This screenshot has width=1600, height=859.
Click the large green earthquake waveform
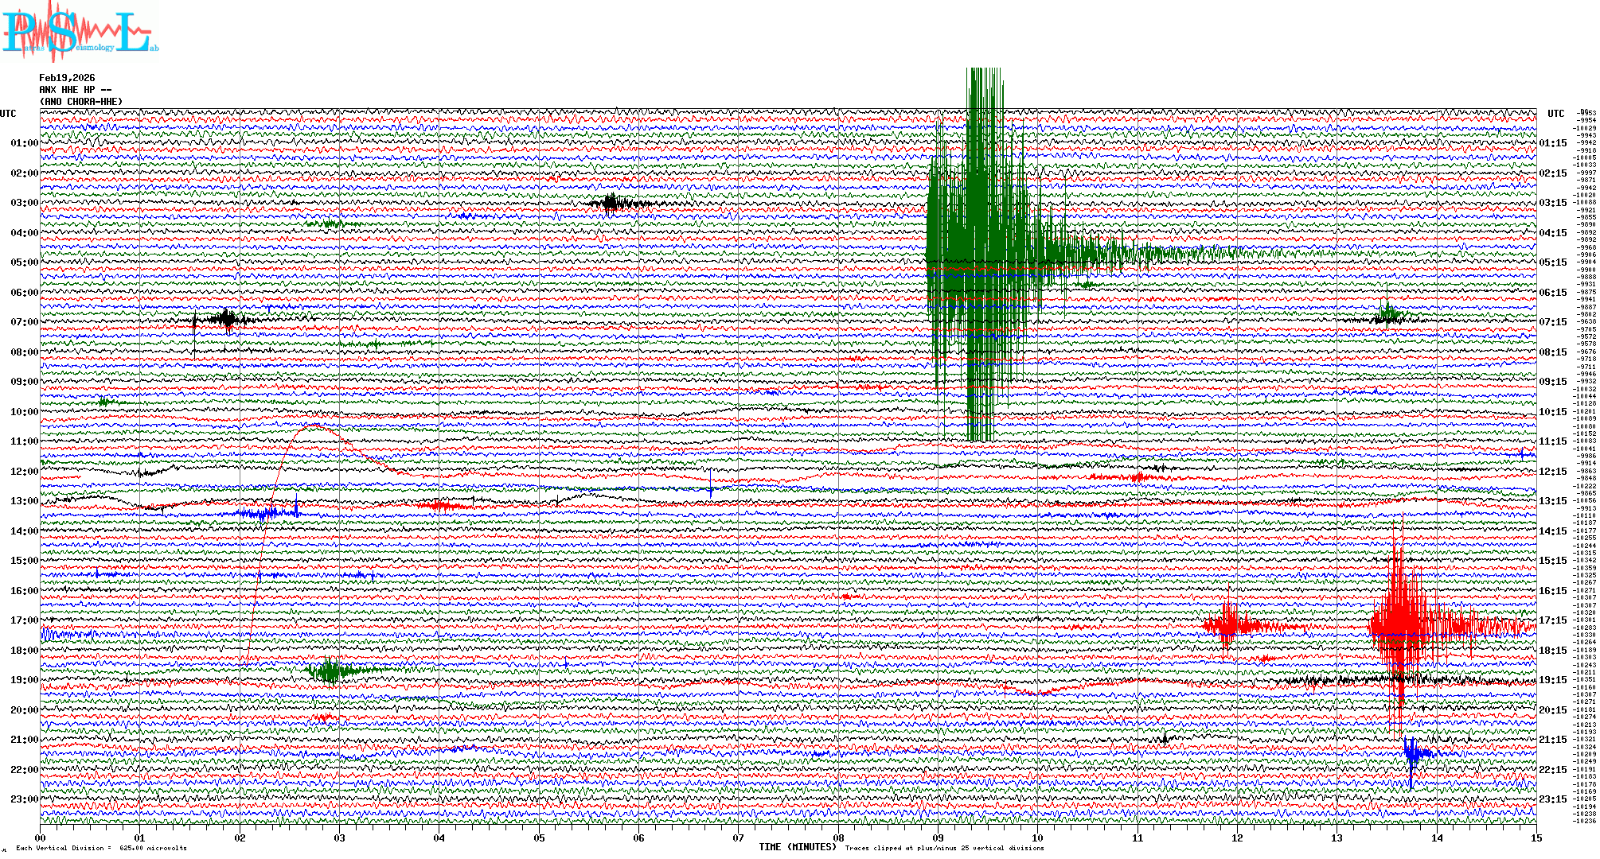click(x=979, y=255)
